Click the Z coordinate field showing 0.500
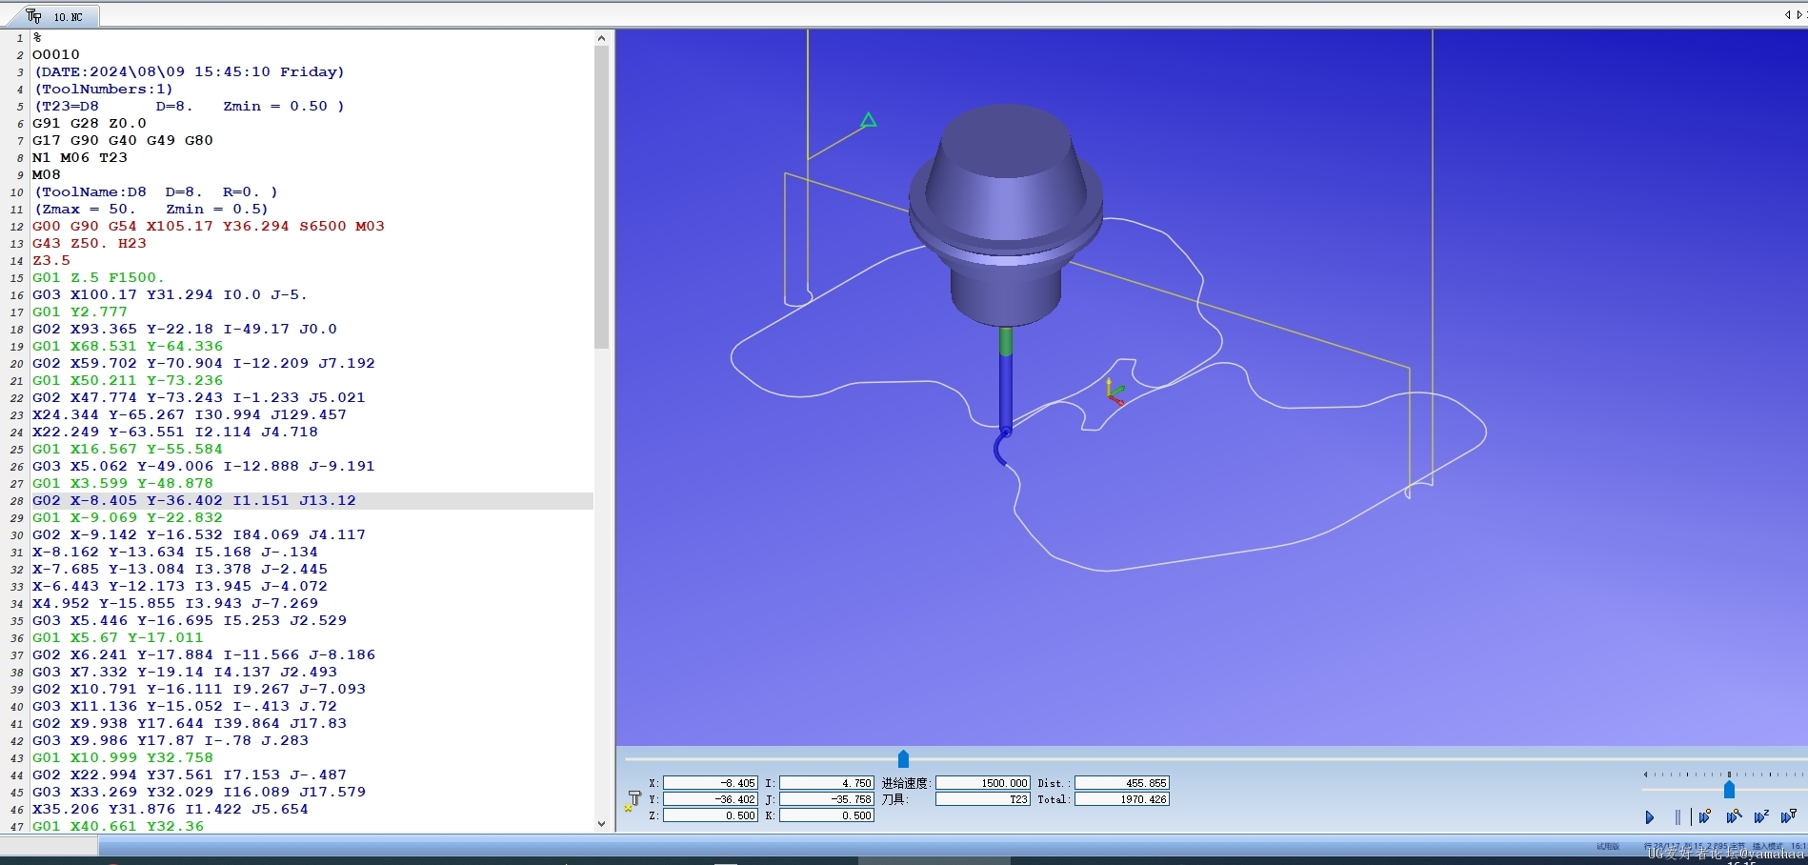The height and width of the screenshot is (865, 1808). pyautogui.click(x=711, y=815)
